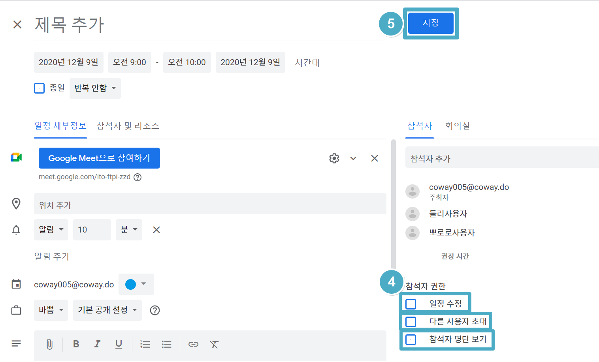Insert a numbered list
The image size is (599, 362).
point(145,344)
